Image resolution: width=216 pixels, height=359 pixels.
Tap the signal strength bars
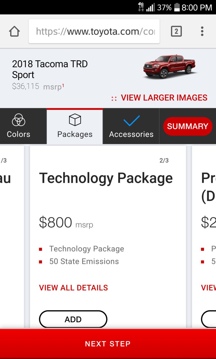(150, 8)
